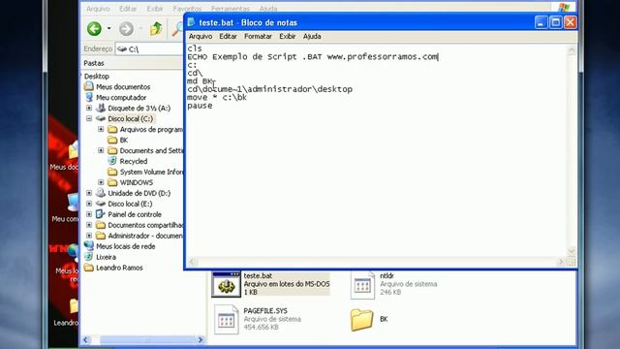Collapse Disco local (C:) node
The height and width of the screenshot is (349, 620).
89,118
